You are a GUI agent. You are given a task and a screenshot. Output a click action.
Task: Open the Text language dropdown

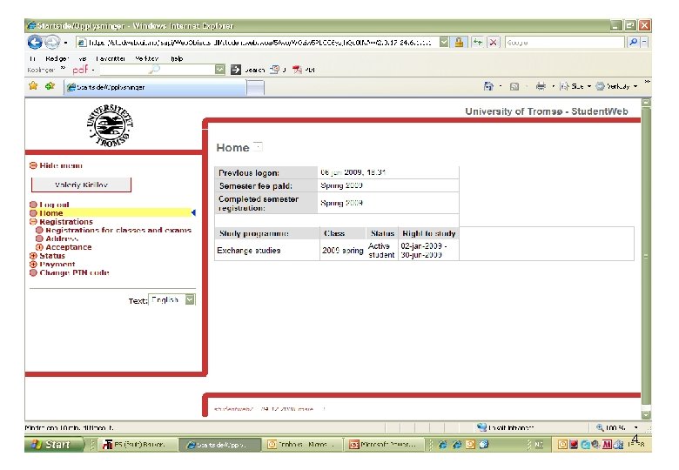click(x=190, y=299)
